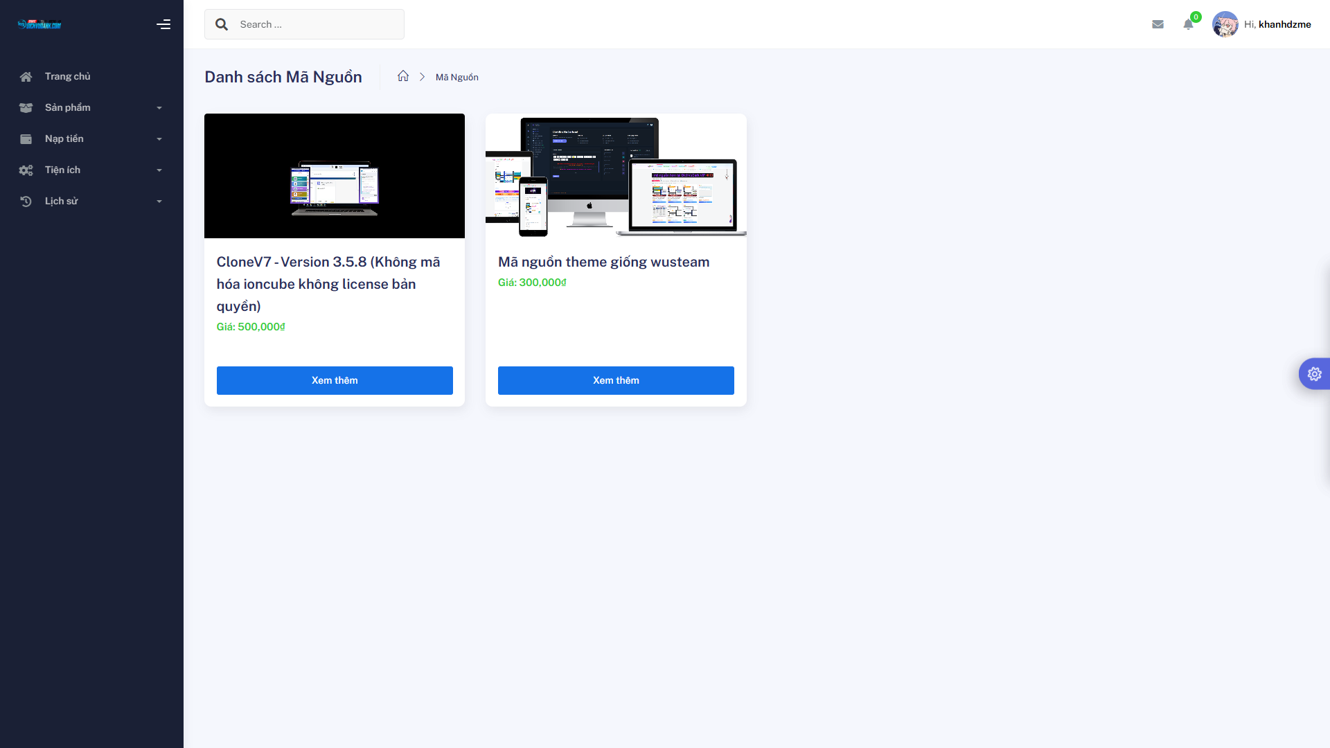Screen dimensions: 1330x748
Task: Click Xem thêm for CloneV7 Version 3.5.8
Action: [x=335, y=380]
